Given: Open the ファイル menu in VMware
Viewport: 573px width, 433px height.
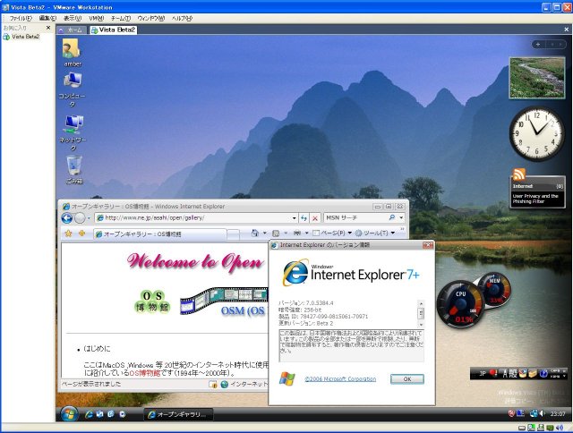Looking at the screenshot, I should pos(21,18).
